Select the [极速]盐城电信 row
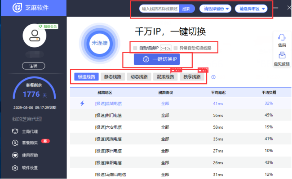The width and height of the screenshot is (292, 179). pos(181,103)
